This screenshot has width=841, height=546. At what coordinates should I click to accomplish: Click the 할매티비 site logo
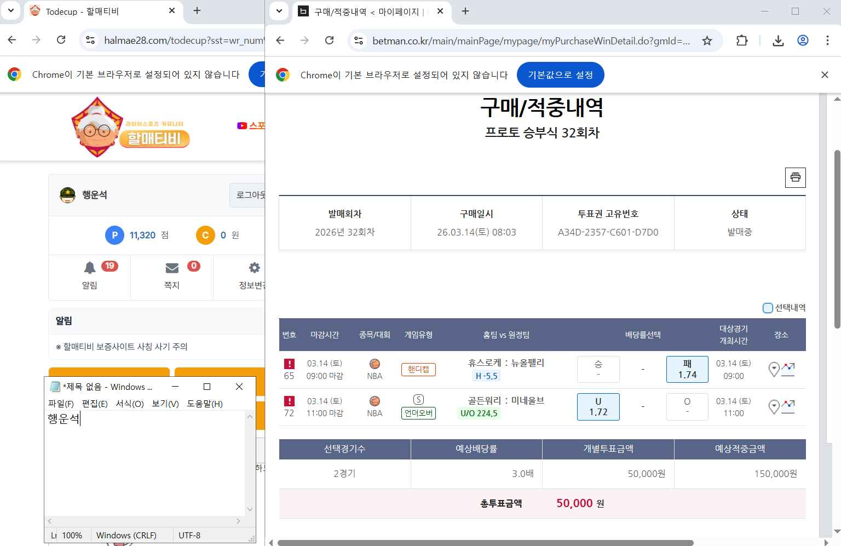click(130, 128)
